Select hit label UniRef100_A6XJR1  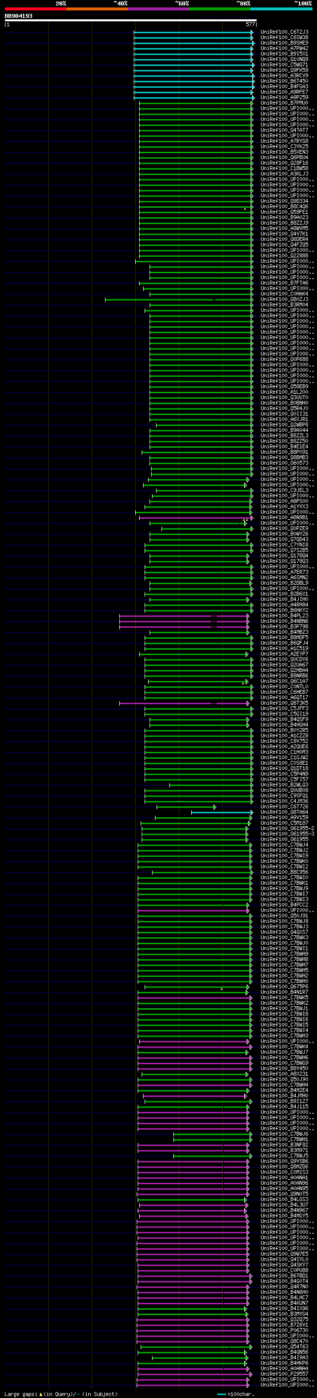(284, 420)
